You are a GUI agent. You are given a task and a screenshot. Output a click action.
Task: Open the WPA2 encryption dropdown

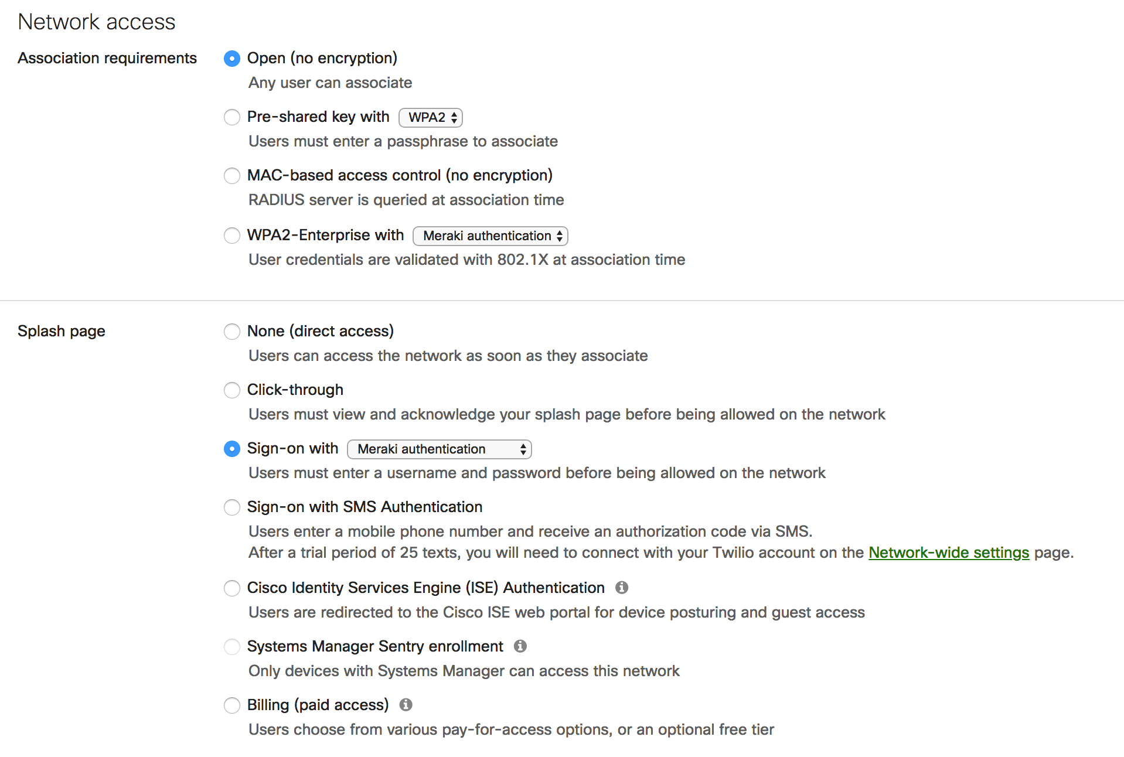pos(431,117)
